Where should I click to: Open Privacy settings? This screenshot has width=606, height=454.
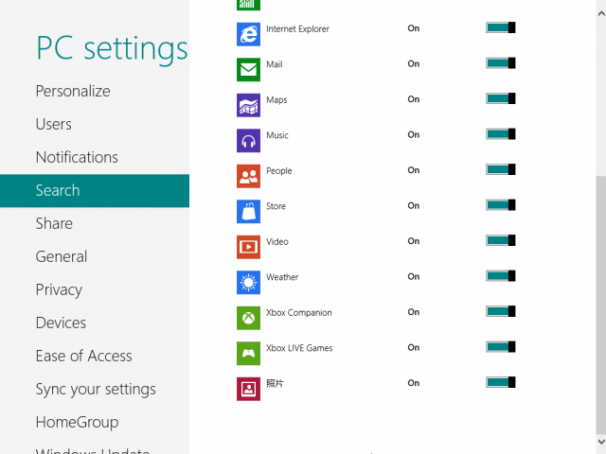(x=59, y=290)
